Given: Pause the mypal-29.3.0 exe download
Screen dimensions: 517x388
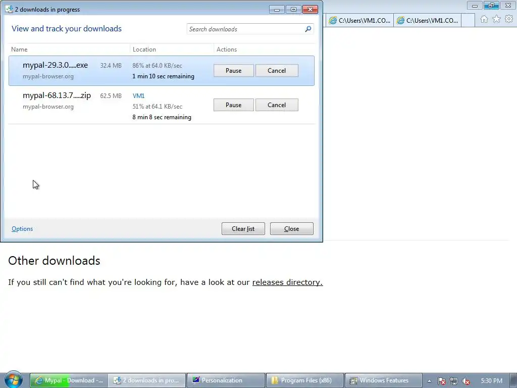Looking at the screenshot, I should (x=233, y=71).
